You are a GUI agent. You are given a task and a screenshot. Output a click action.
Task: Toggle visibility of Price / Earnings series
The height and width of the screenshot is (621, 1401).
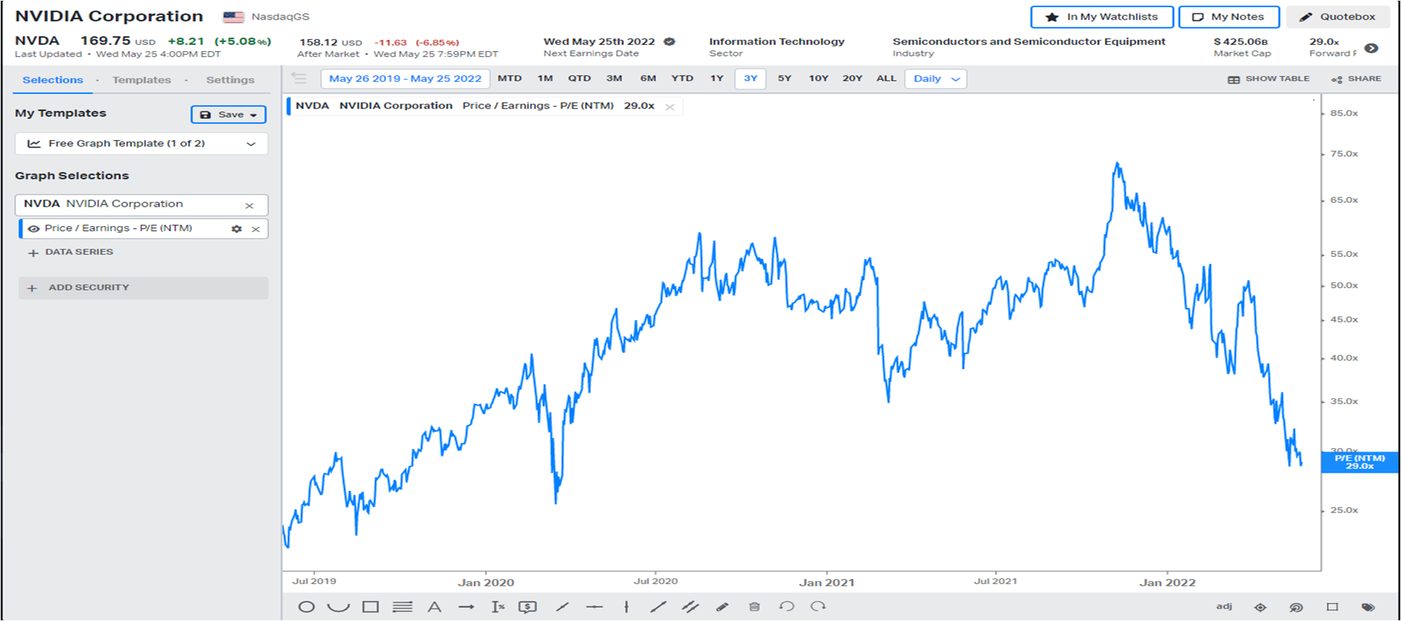coord(34,228)
